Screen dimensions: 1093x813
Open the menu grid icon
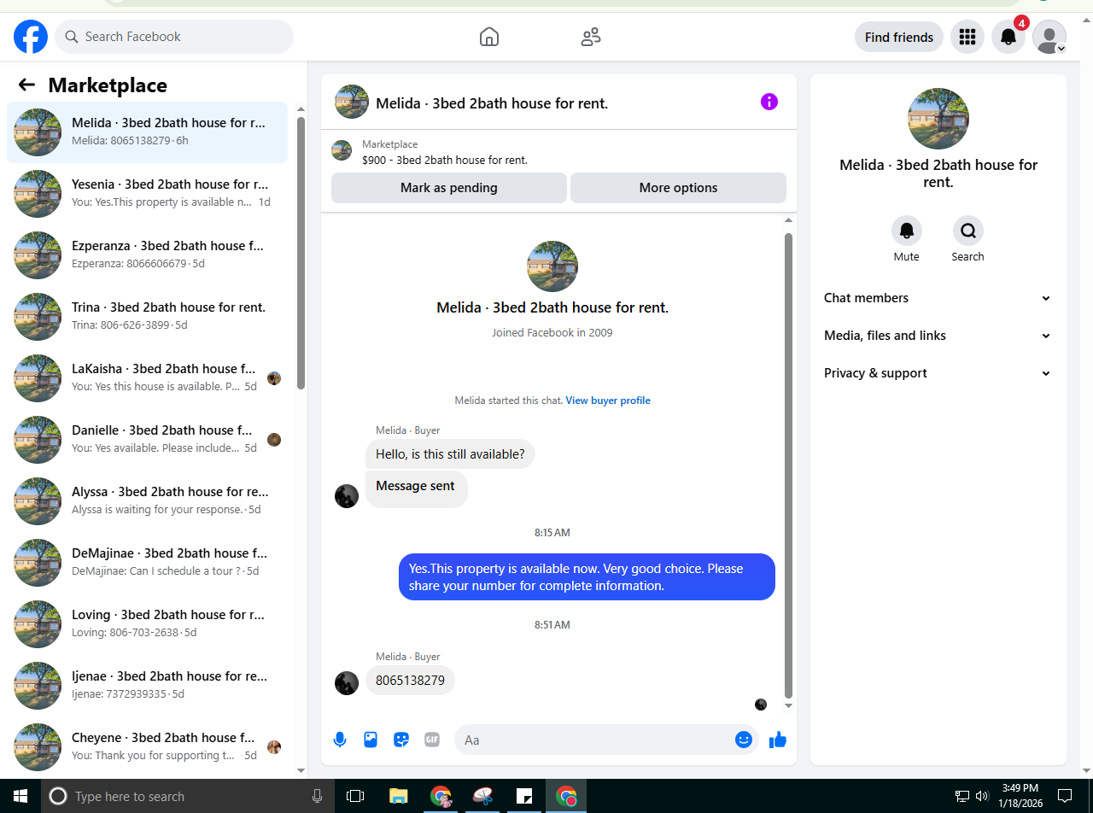[967, 37]
